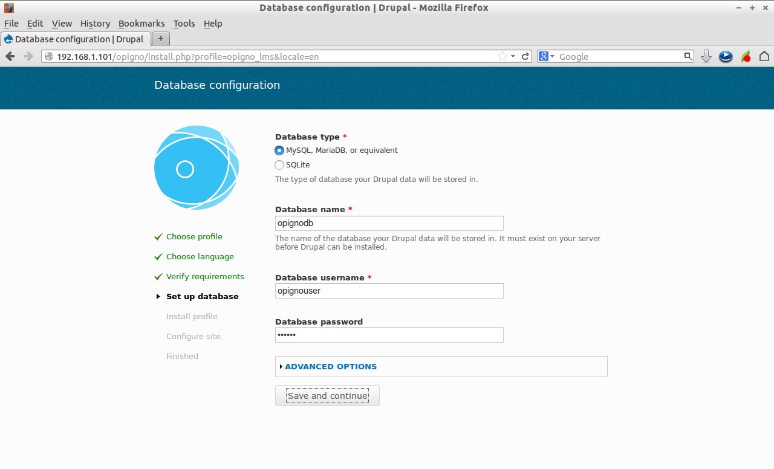Open the Bookmarks menu
Screen dimensions: 774x469
(141, 24)
